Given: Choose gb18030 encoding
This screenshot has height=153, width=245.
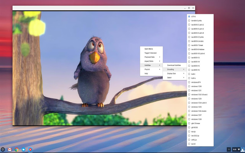Looking at the screenshot, I should (200, 127).
